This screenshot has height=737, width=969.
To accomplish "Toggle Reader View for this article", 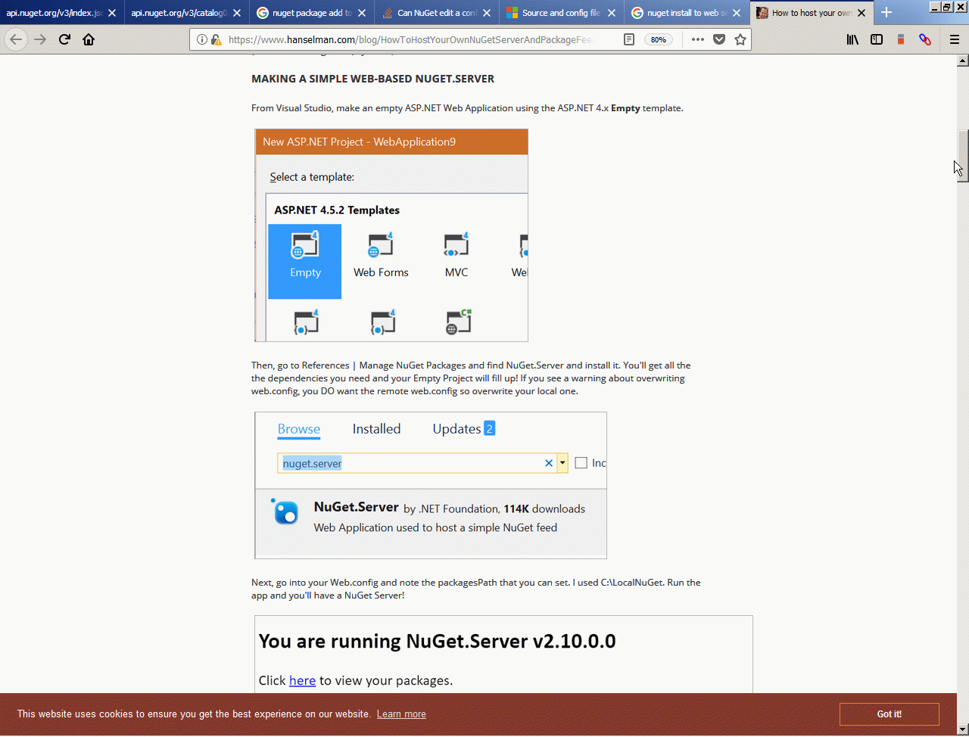I will [629, 39].
